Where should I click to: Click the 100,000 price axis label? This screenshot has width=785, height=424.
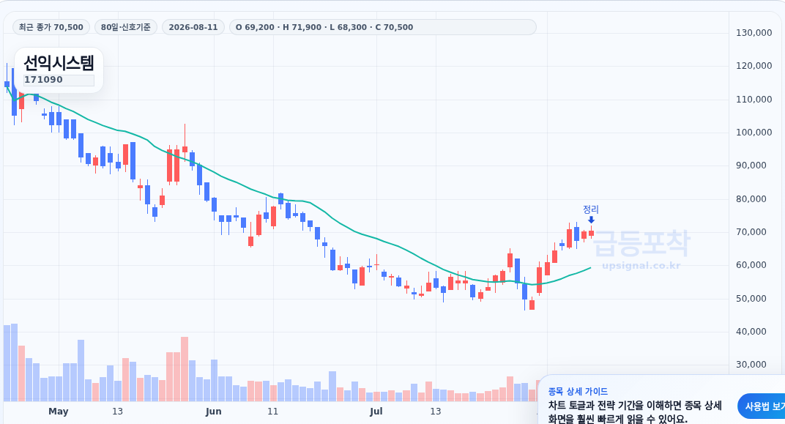point(754,132)
